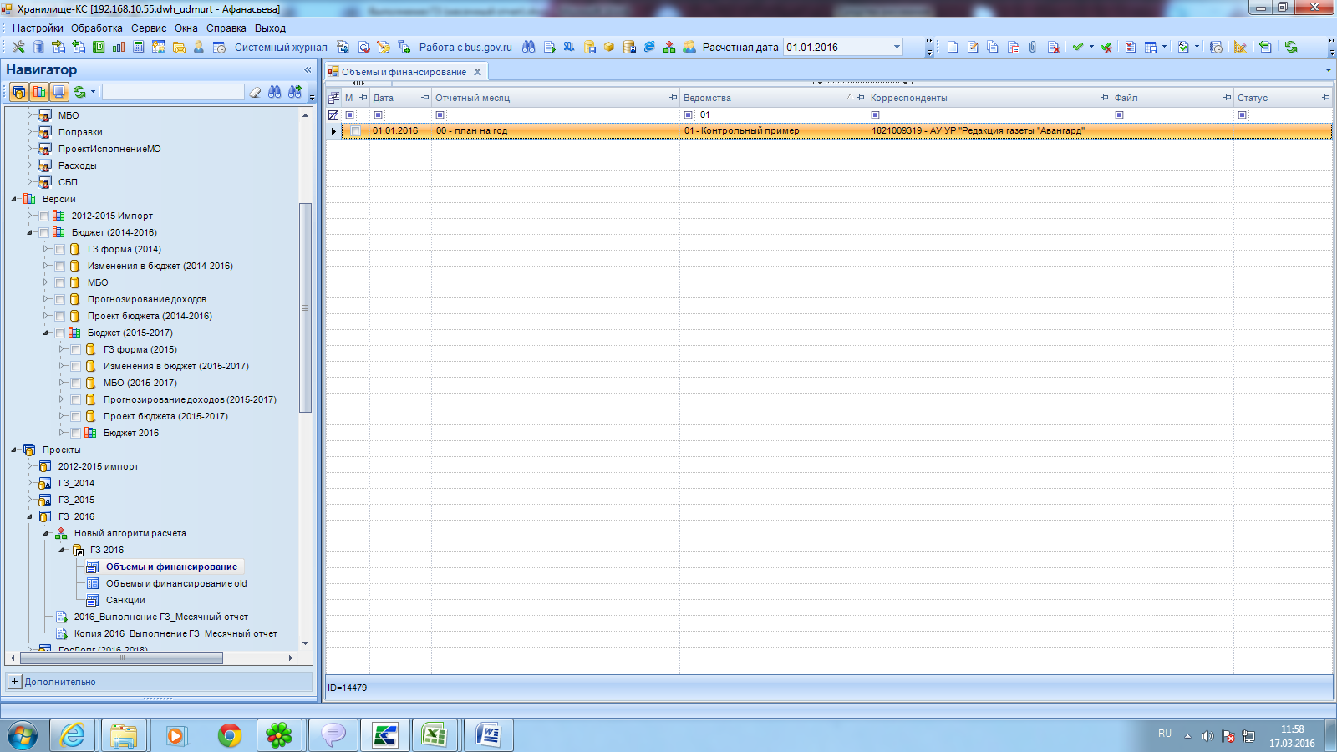This screenshot has width=1337, height=752.
Task: Tick the checkbox on the 01.01.2016 row
Action: click(x=356, y=131)
